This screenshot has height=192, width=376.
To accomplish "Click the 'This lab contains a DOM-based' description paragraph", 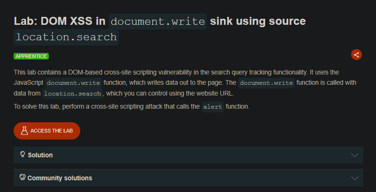I will coord(185,83).
